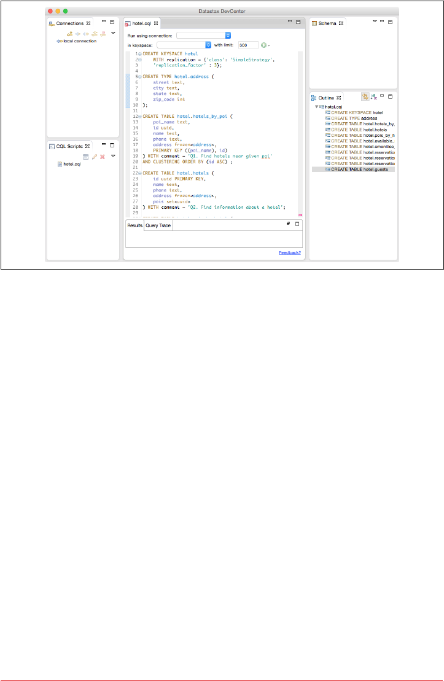
Task: Open the in keyspace dropdown
Action: pos(184,45)
